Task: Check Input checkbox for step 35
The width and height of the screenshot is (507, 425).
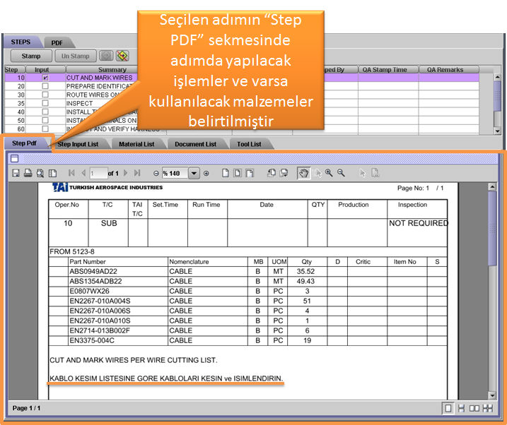Action: [x=45, y=103]
